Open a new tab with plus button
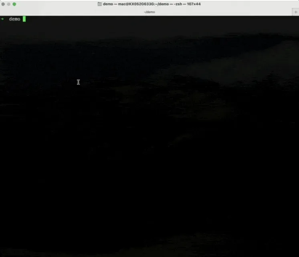This screenshot has width=299, height=257. (x=295, y=12)
